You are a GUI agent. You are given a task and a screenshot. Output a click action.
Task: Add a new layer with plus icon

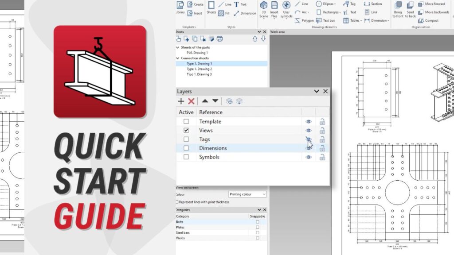coord(181,101)
